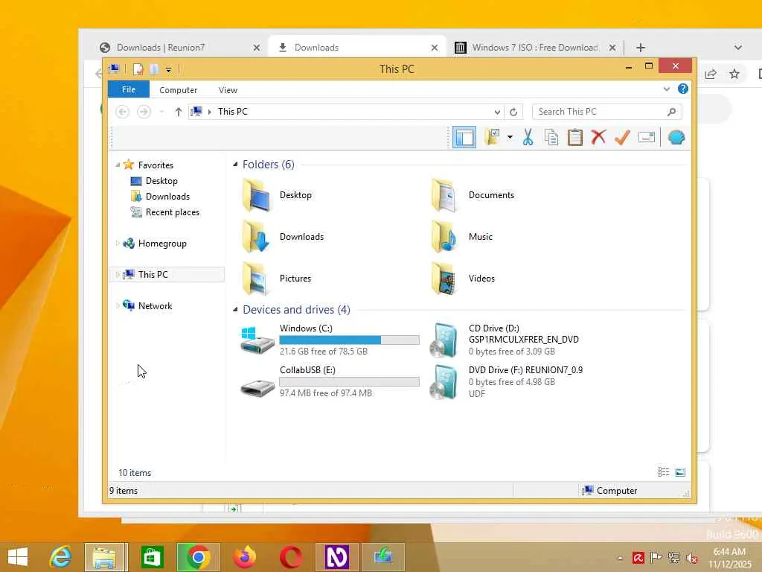Click the Up arrow navigation button
The image size is (762, 572).
click(x=179, y=112)
